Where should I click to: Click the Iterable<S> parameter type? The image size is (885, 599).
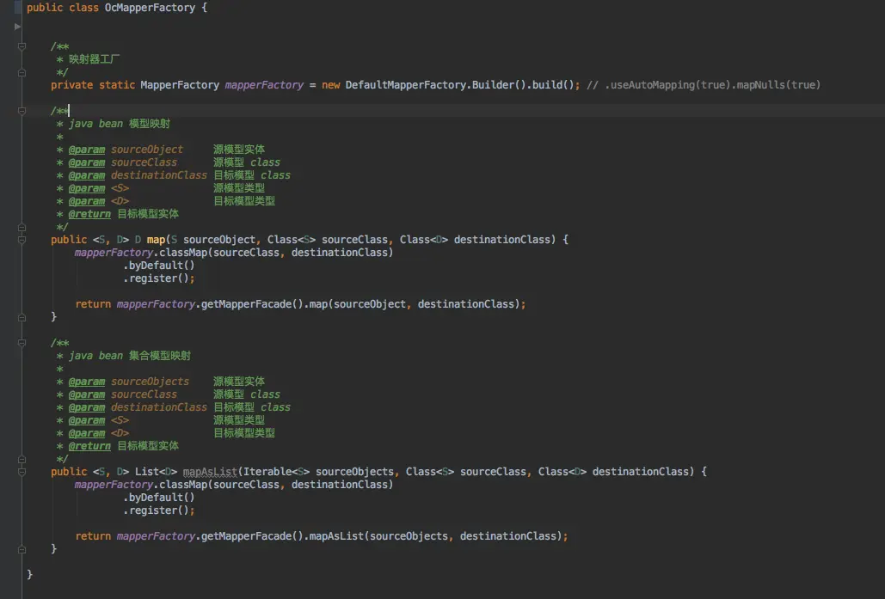(277, 472)
